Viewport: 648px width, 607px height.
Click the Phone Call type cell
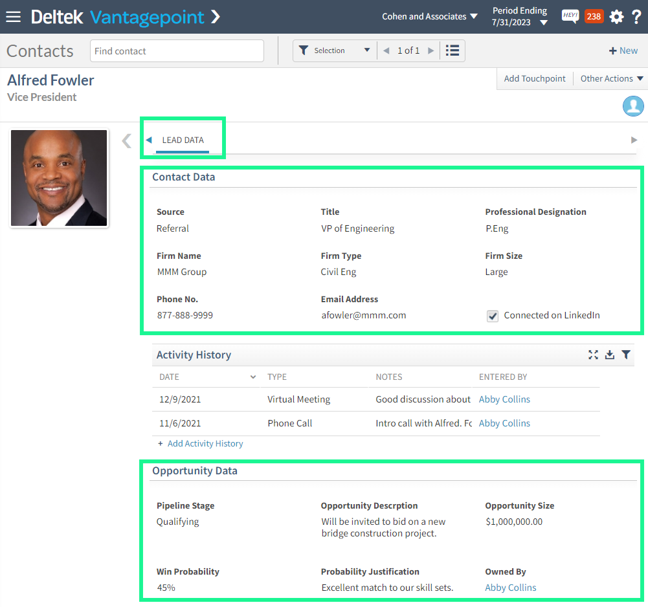click(290, 423)
